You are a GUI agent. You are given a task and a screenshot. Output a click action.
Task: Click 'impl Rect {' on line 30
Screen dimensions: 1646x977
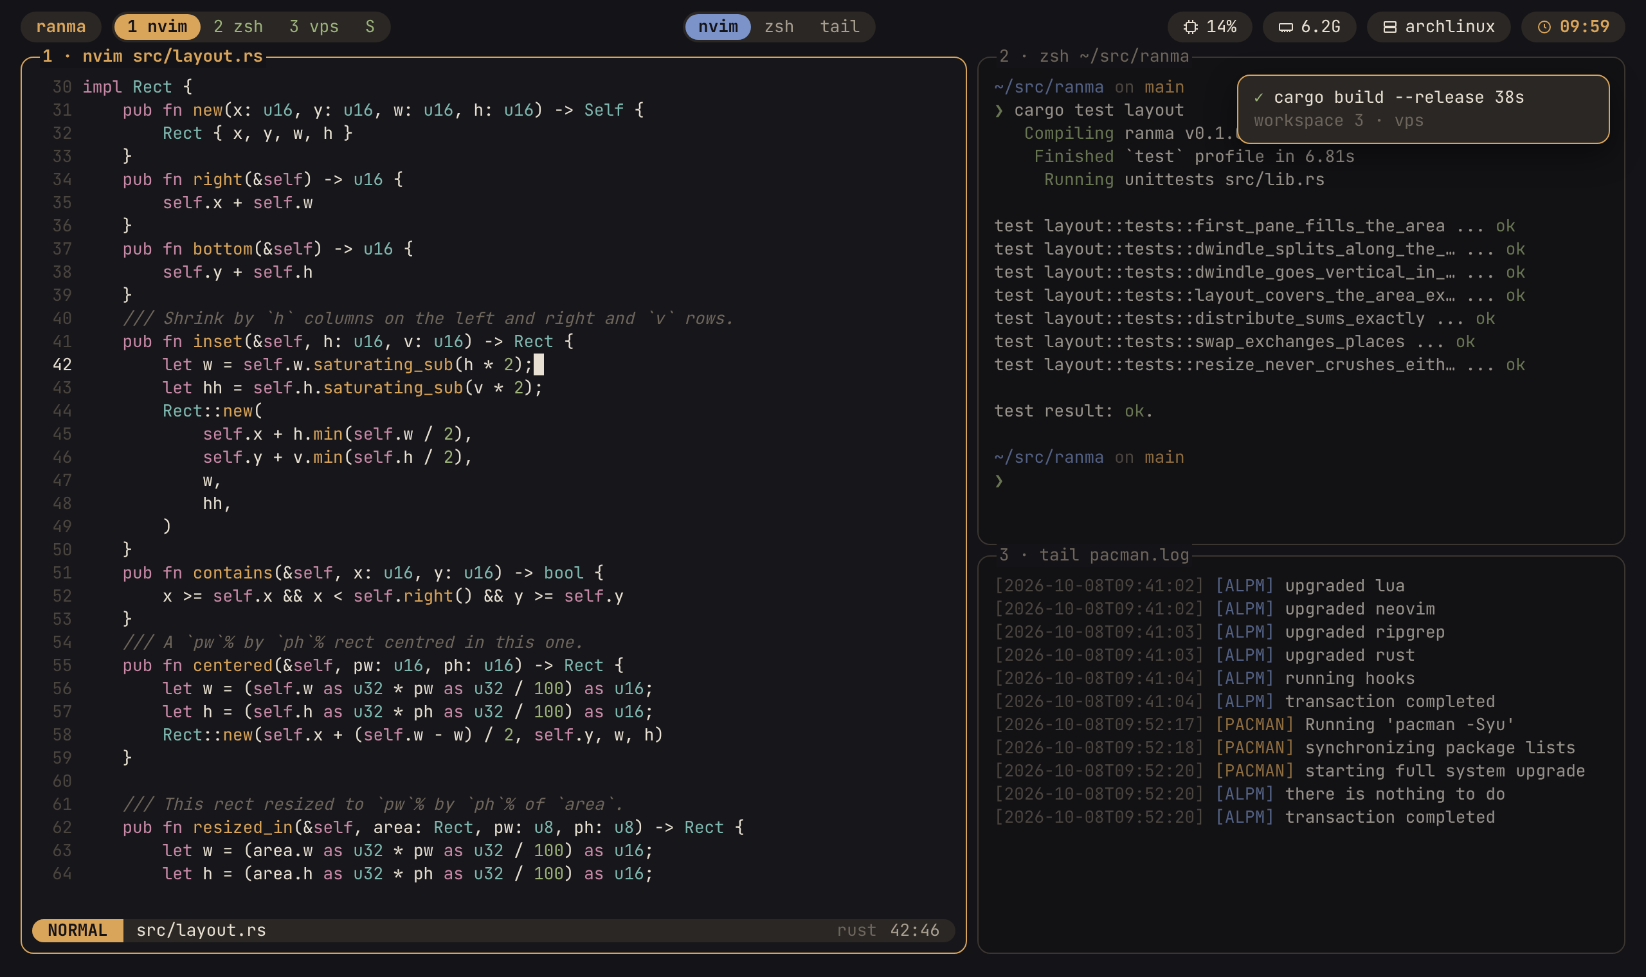click(137, 87)
